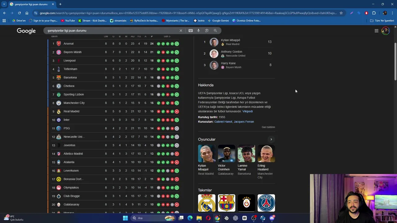Open Microsoft Edge from the taskbar
Image resolution: width=397 pixels, height=223 pixels.
(190, 218)
